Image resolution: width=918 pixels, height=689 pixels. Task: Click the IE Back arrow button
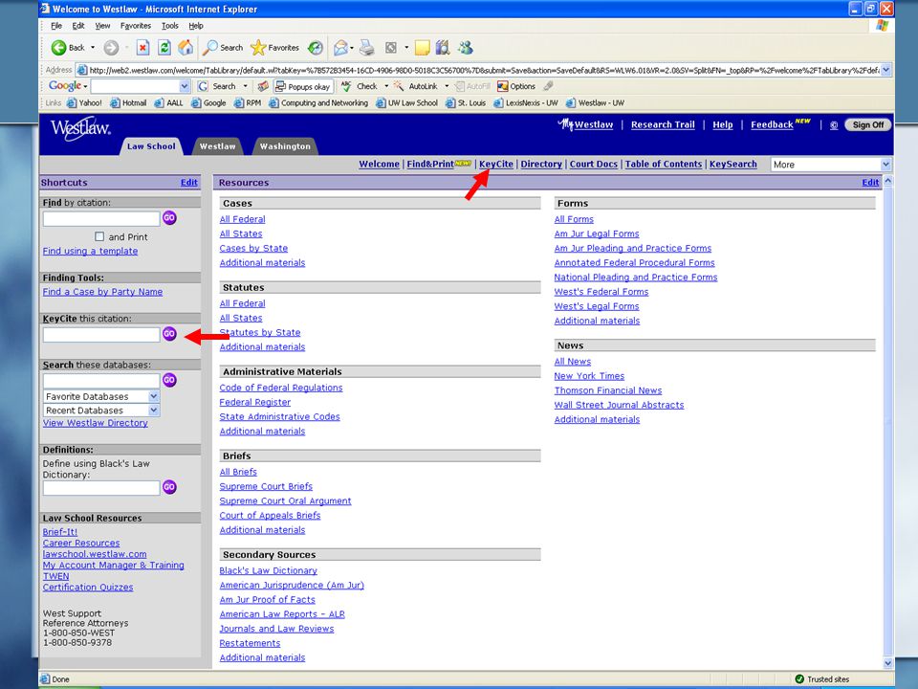(67, 48)
